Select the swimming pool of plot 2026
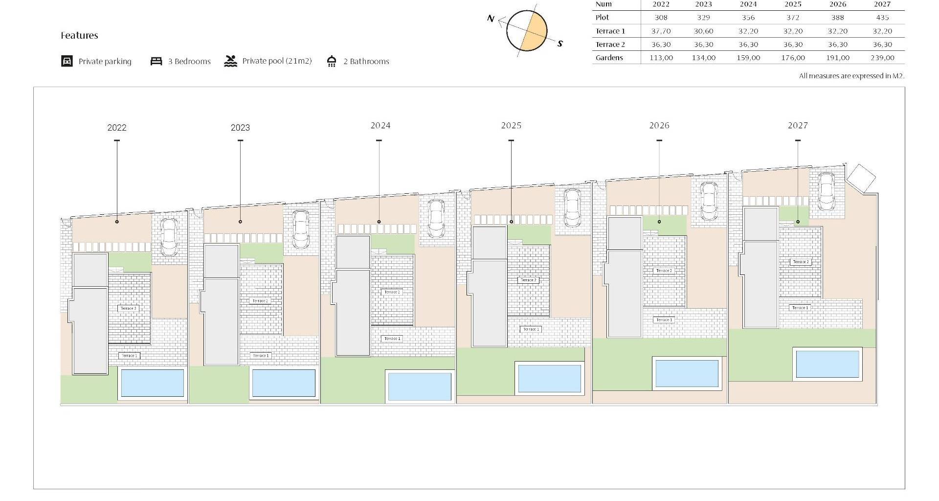The width and height of the screenshot is (939, 501). click(687, 374)
